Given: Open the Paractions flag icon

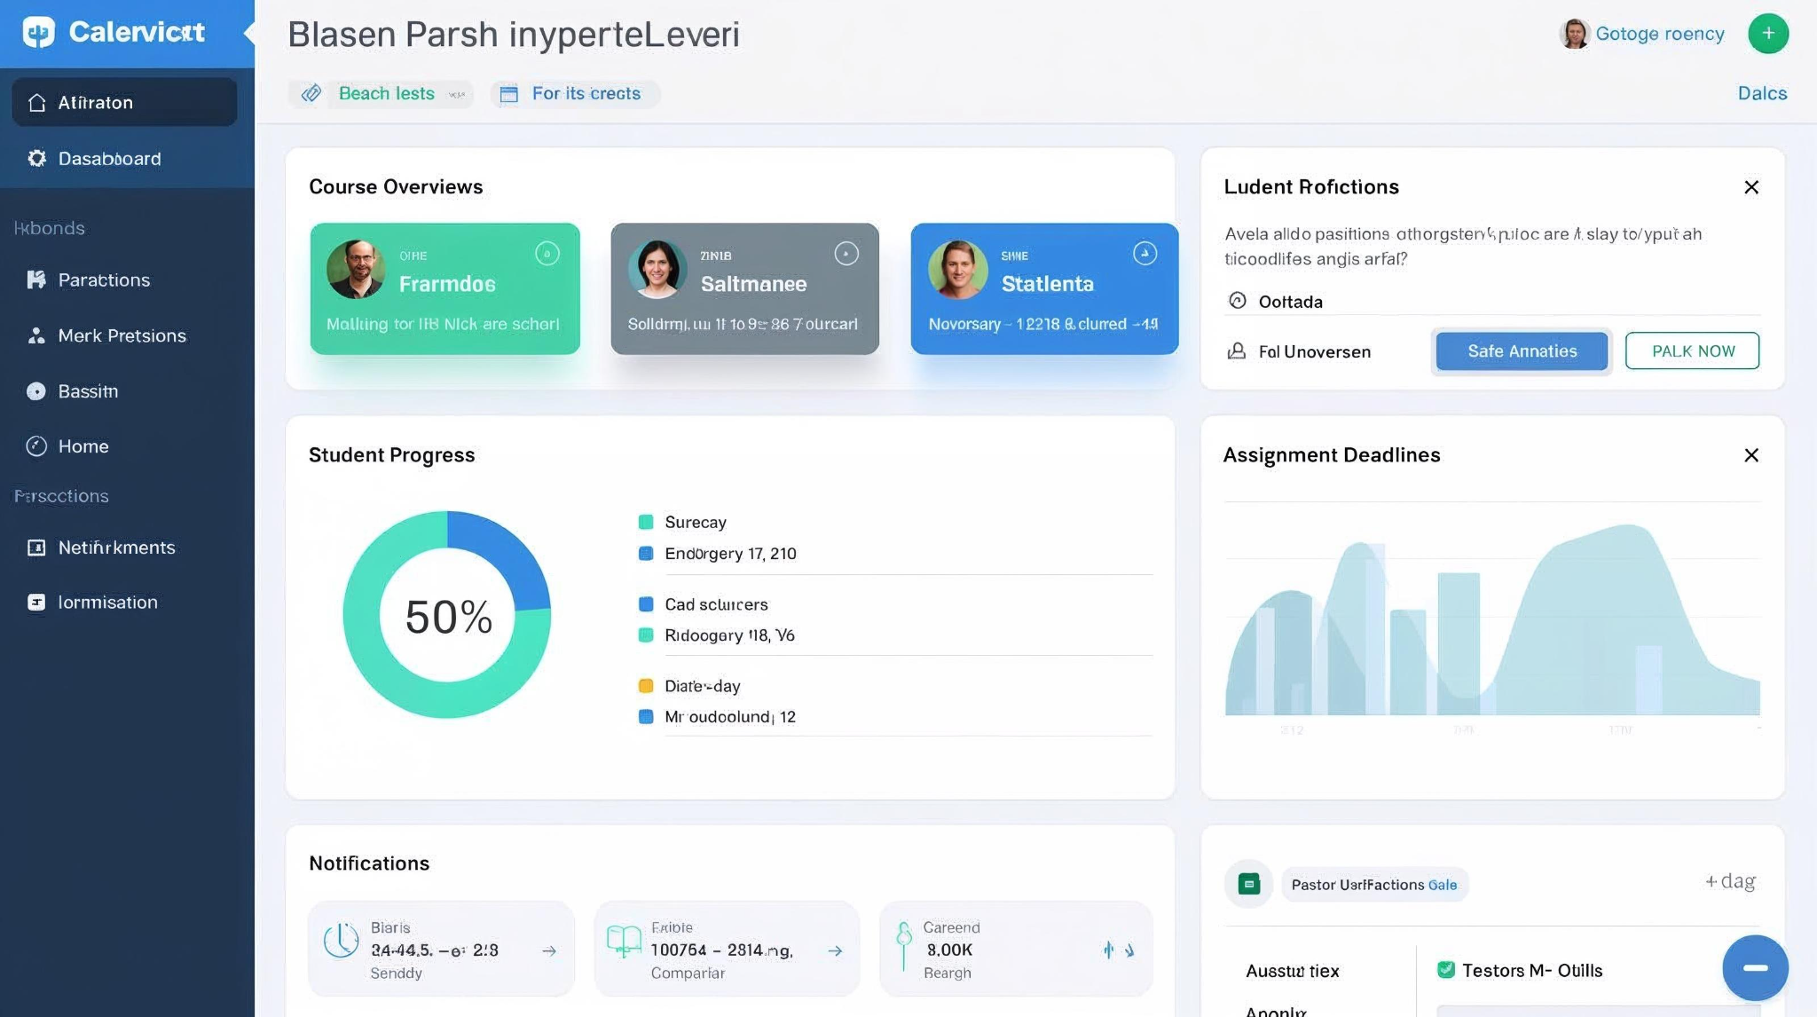Looking at the screenshot, I should click(x=36, y=280).
